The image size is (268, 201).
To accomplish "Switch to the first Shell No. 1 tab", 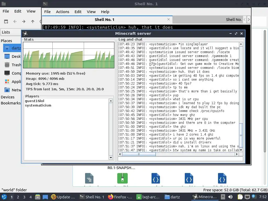I will (x=107, y=19).
